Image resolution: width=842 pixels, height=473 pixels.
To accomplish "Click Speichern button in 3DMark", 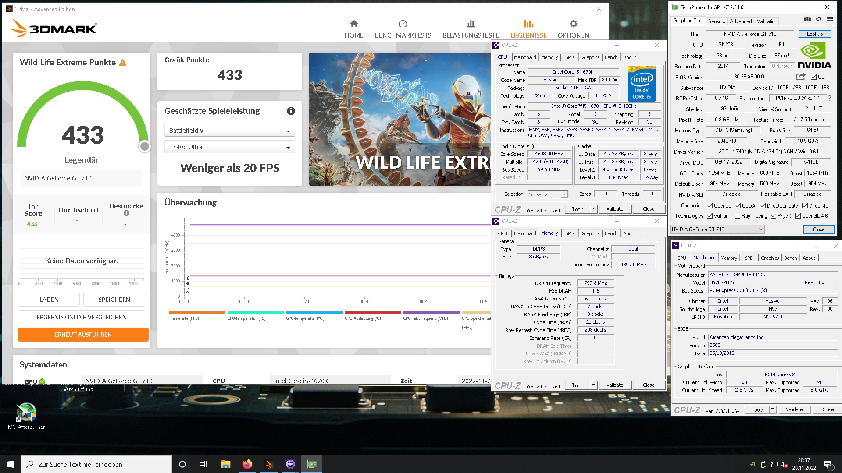I will 114,300.
